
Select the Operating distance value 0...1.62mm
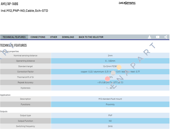point(110,61)
